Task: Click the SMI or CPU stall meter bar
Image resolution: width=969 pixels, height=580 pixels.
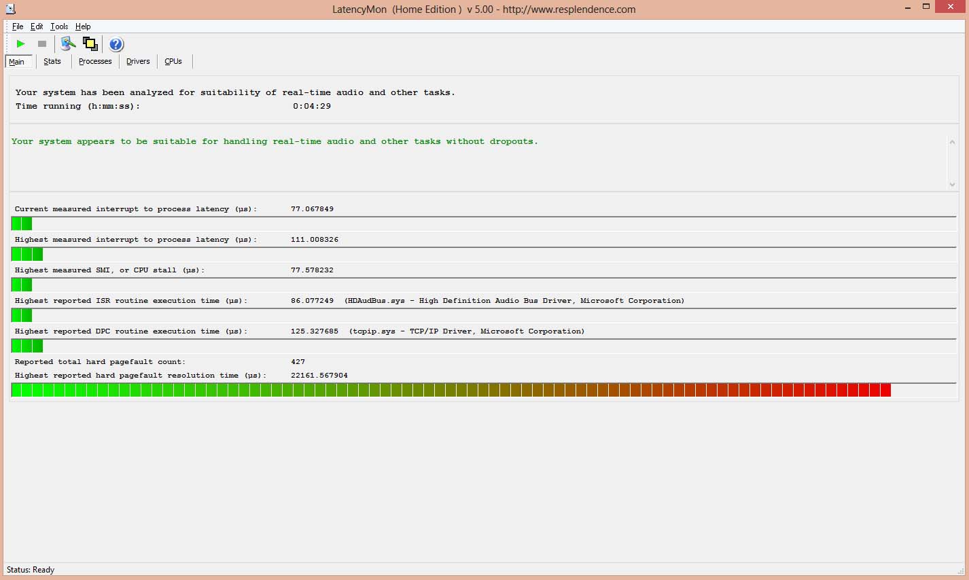Action: coord(484,285)
